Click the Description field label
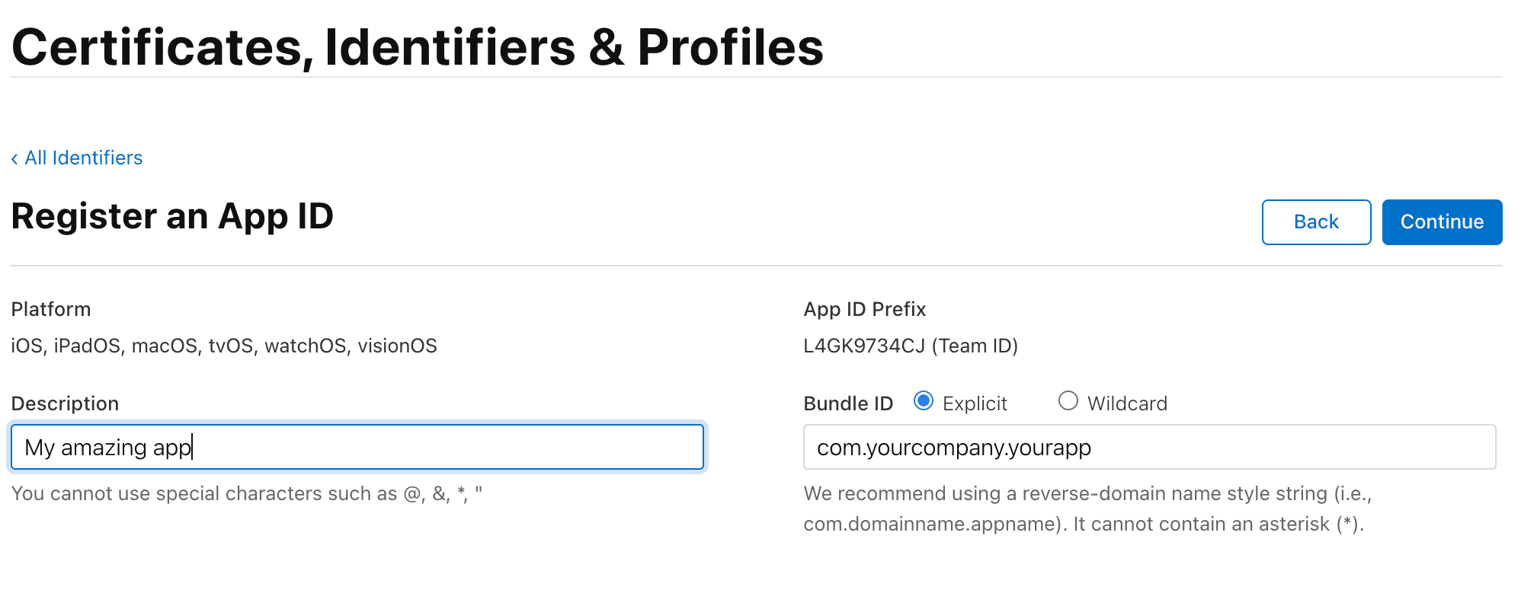This screenshot has width=1521, height=609. click(65, 403)
